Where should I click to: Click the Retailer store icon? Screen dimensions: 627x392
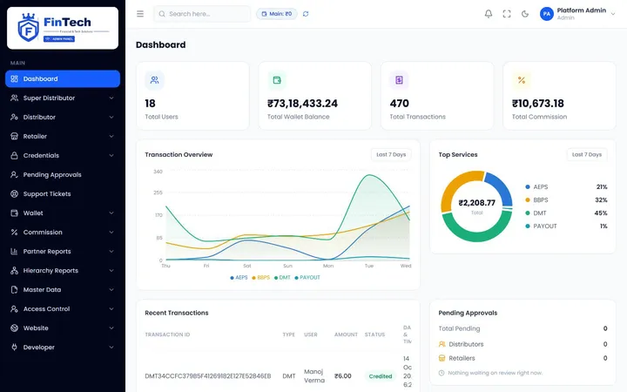[15, 137]
